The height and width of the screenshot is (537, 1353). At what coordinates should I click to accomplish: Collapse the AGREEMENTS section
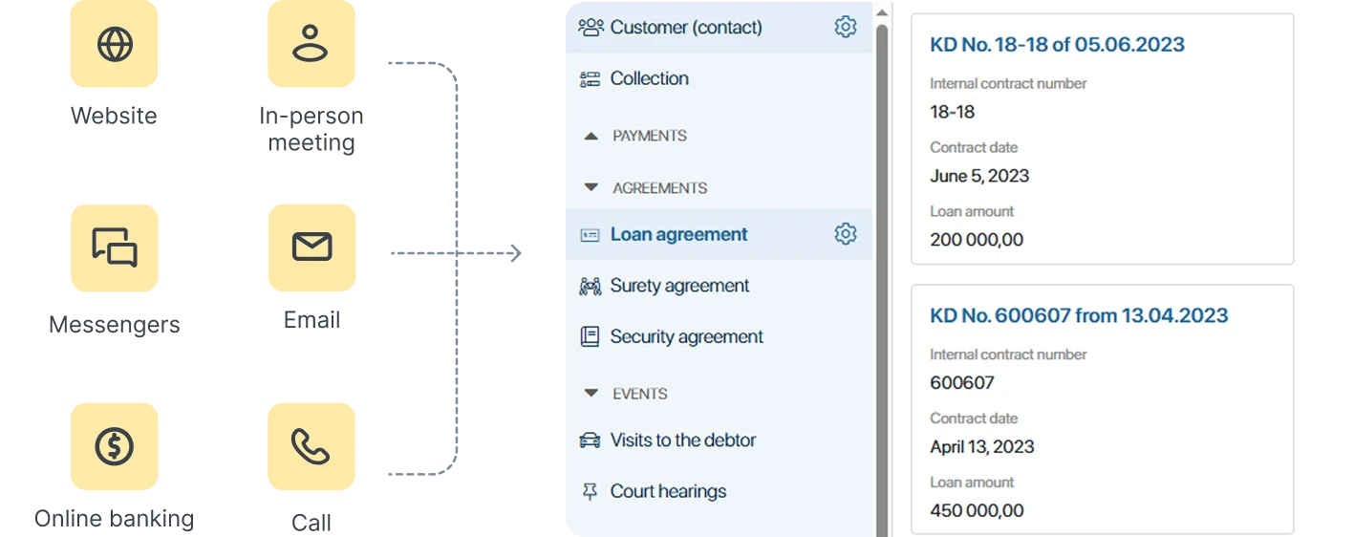click(x=591, y=188)
